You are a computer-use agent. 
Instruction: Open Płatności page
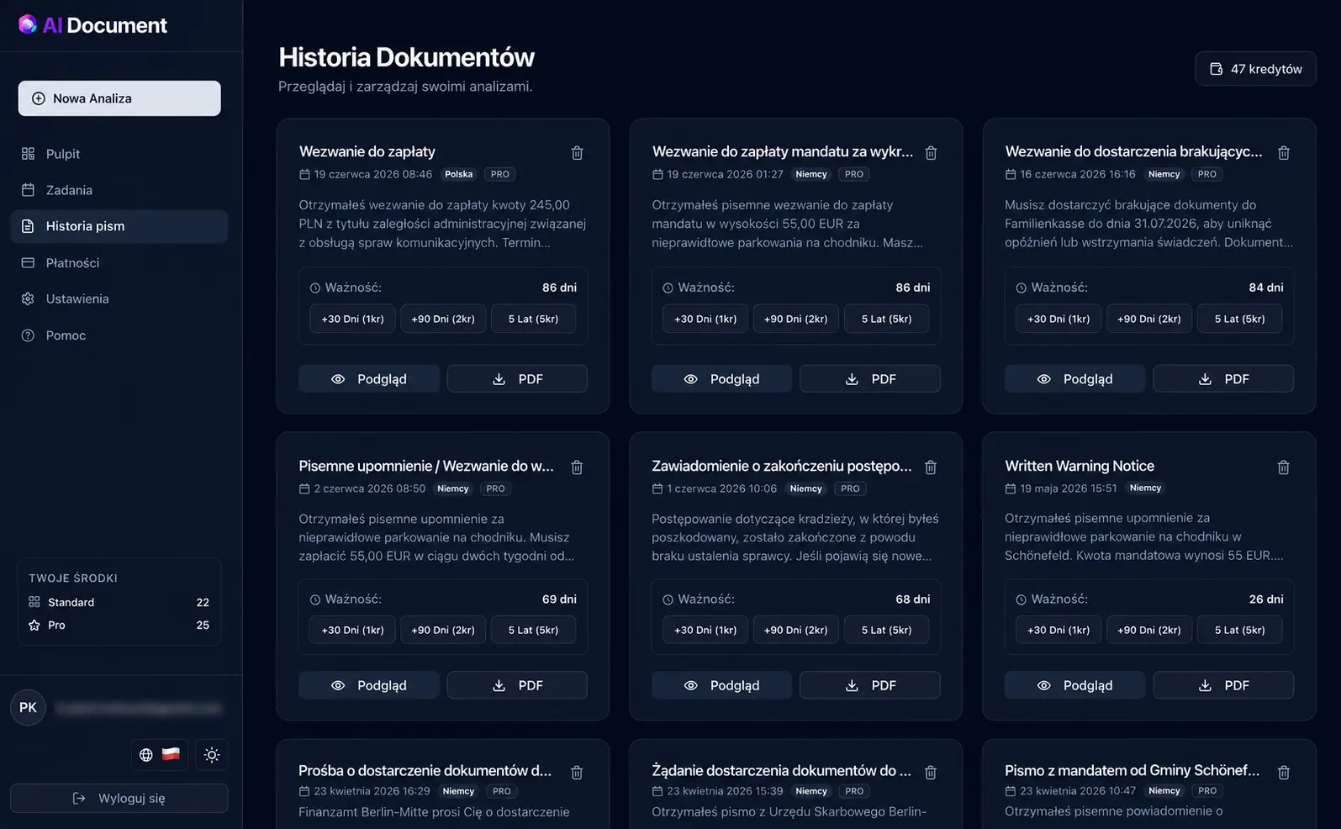tap(119, 262)
